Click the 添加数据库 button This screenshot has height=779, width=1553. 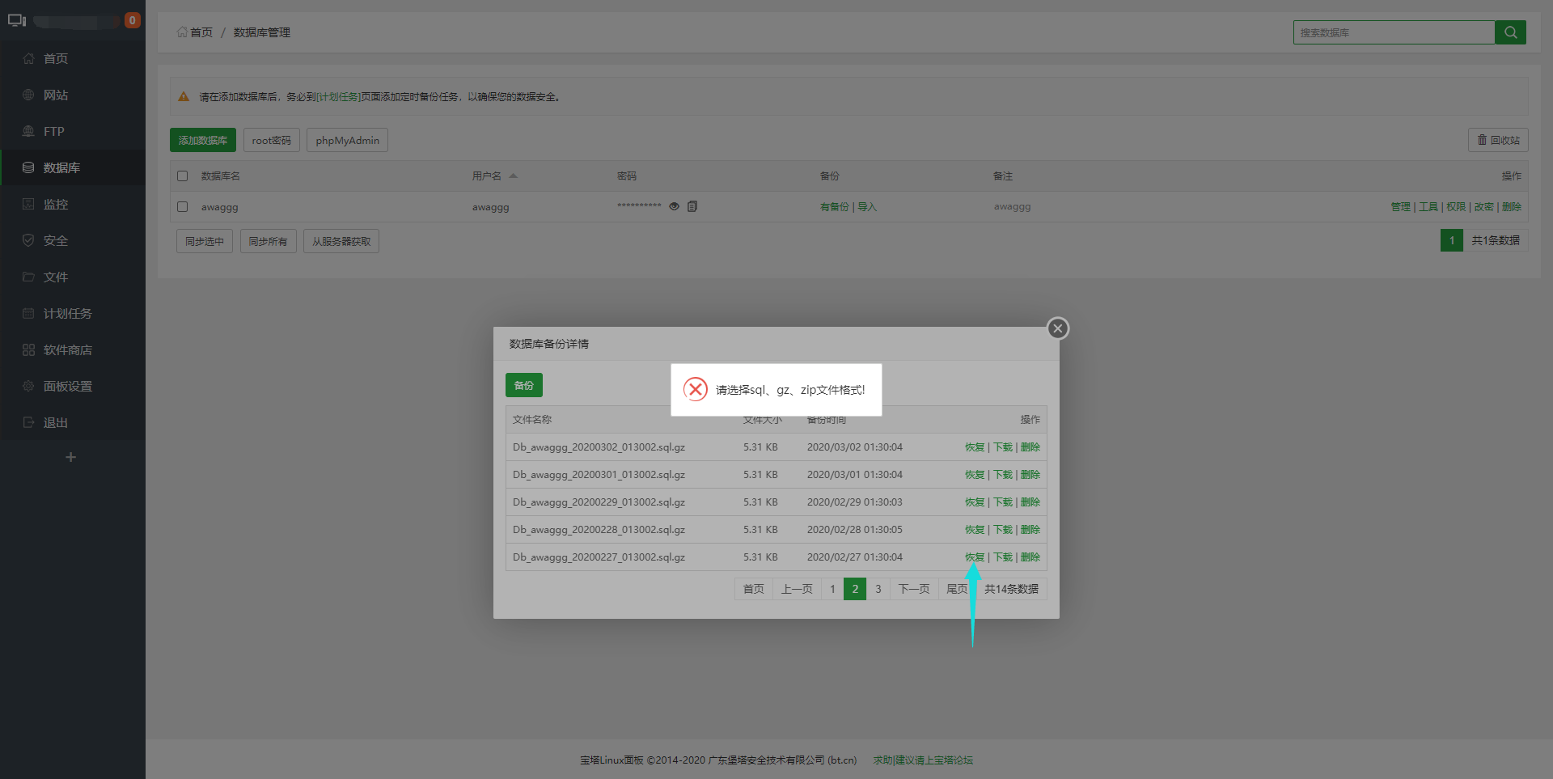[203, 140]
